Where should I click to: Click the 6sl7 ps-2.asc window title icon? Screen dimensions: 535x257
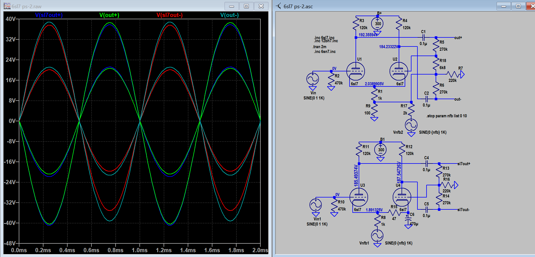[278, 6]
